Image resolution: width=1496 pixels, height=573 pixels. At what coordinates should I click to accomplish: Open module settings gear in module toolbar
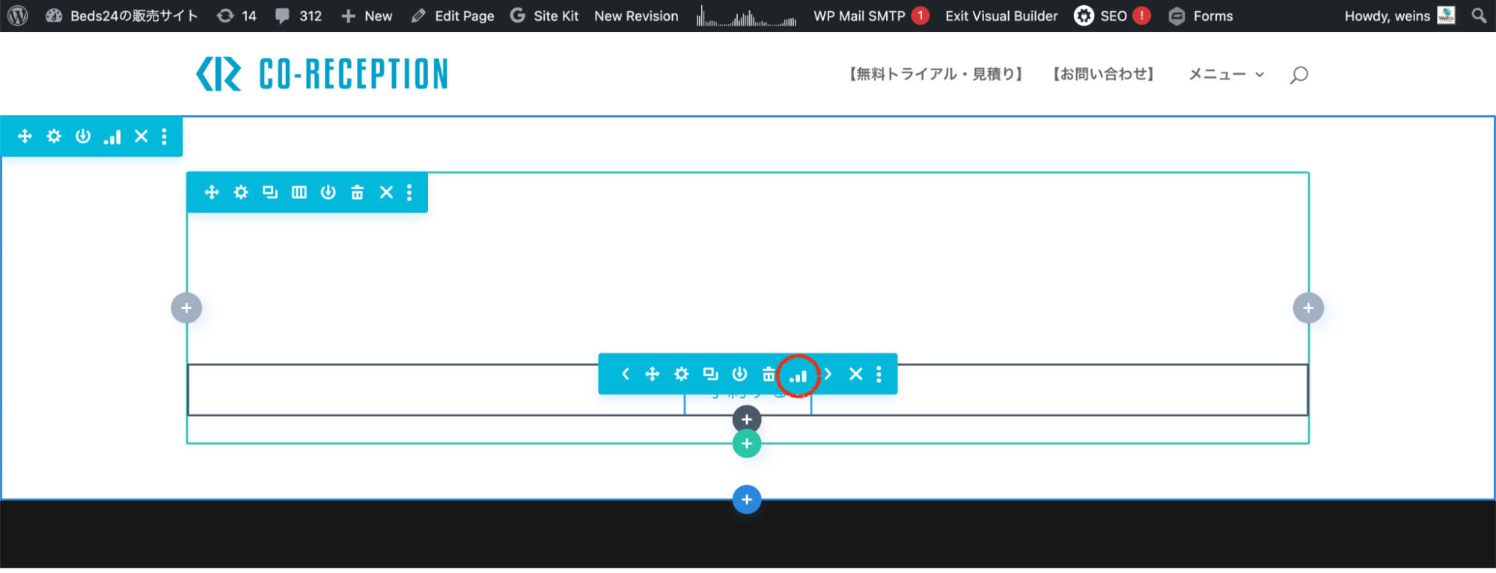(x=681, y=374)
